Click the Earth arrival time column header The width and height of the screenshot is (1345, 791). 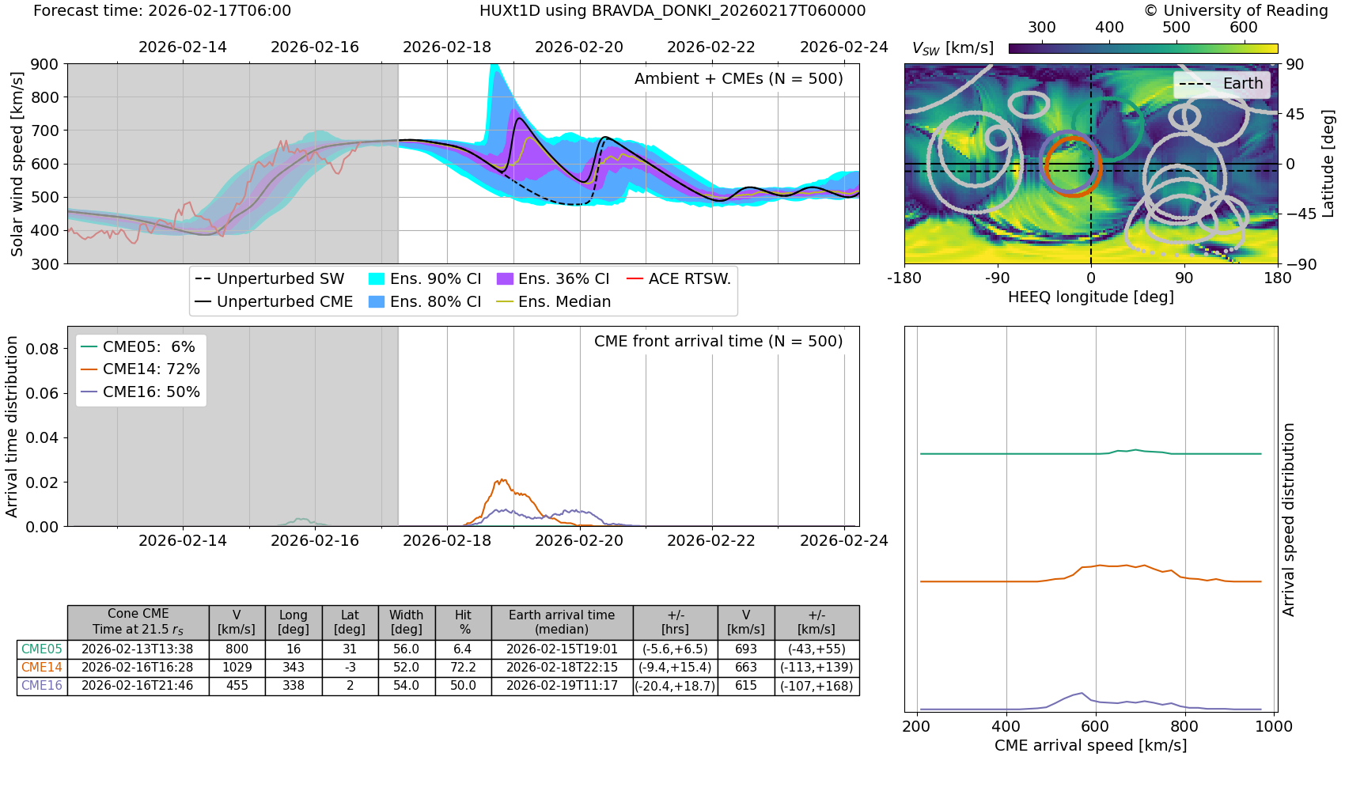tap(562, 622)
